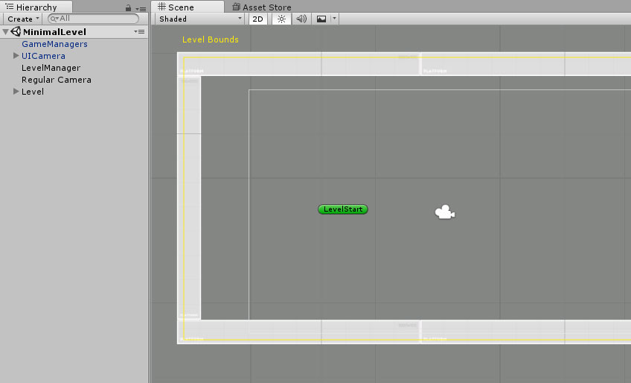The height and width of the screenshot is (383, 631).
Task: Click the Unity logo beside MinimalLevel
Action: [x=16, y=32]
